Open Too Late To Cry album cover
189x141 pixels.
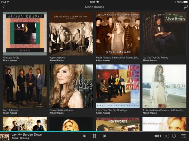25,34
